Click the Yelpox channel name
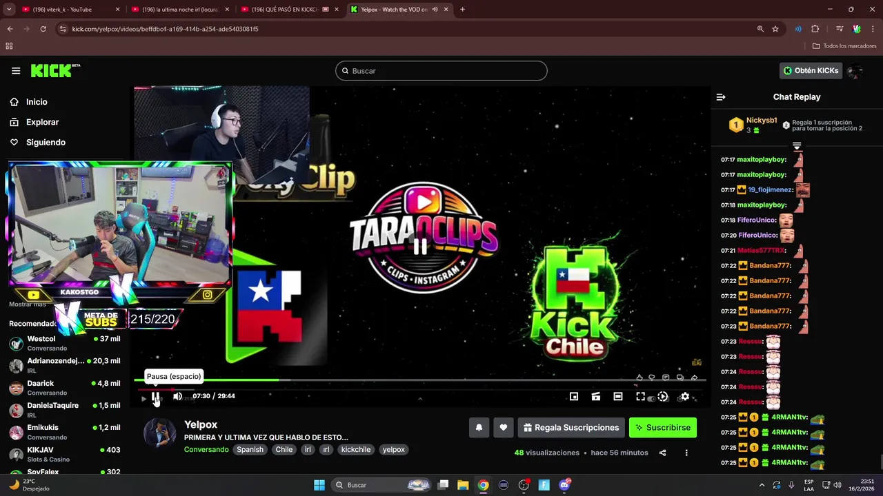This screenshot has height=496, width=883. pos(201,424)
